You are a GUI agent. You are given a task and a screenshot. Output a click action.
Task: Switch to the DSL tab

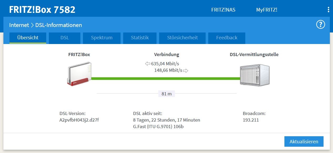click(65, 38)
